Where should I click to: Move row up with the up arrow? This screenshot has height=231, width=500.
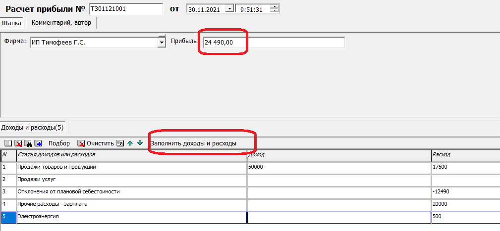click(130, 143)
